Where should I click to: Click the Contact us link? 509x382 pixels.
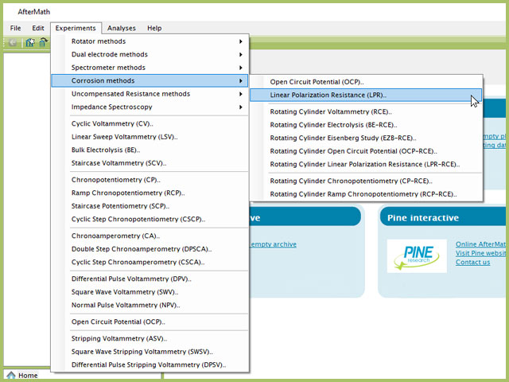pos(472,262)
